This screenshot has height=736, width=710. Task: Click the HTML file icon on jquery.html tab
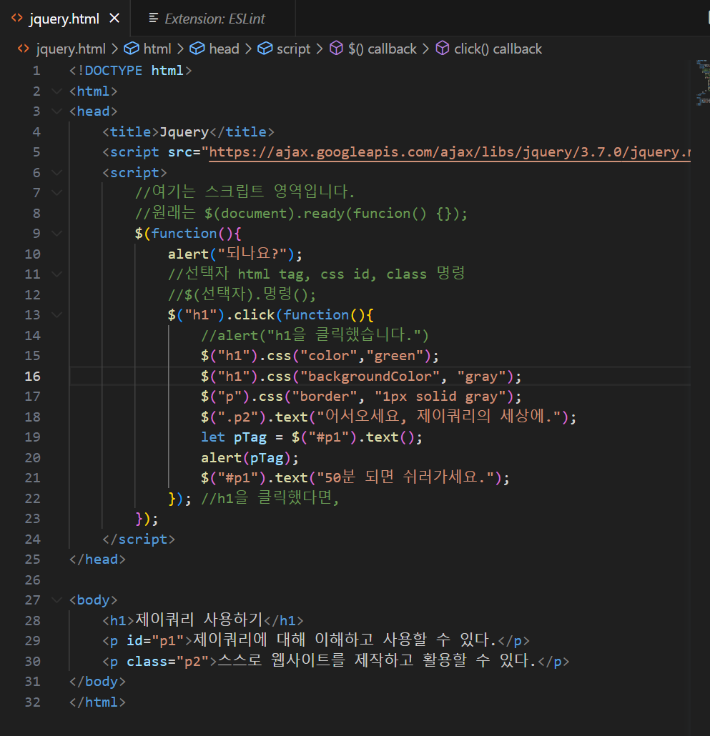click(x=17, y=19)
